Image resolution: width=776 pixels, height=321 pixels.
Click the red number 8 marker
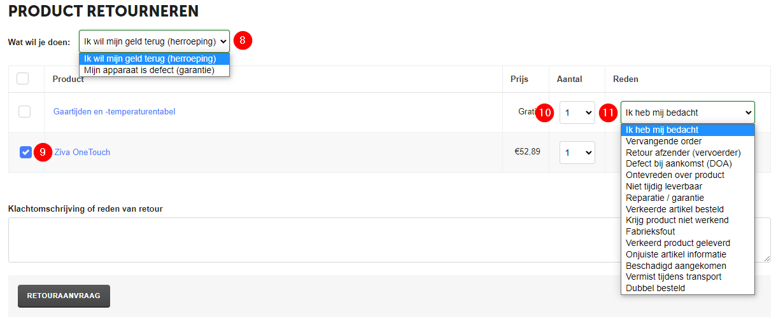[x=243, y=41]
